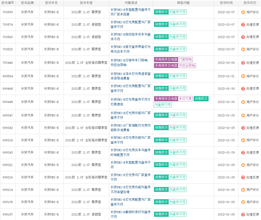This screenshot has height=220, width=261.
Task: Click the red feedback icon in row 700446
Action: (243, 63)
